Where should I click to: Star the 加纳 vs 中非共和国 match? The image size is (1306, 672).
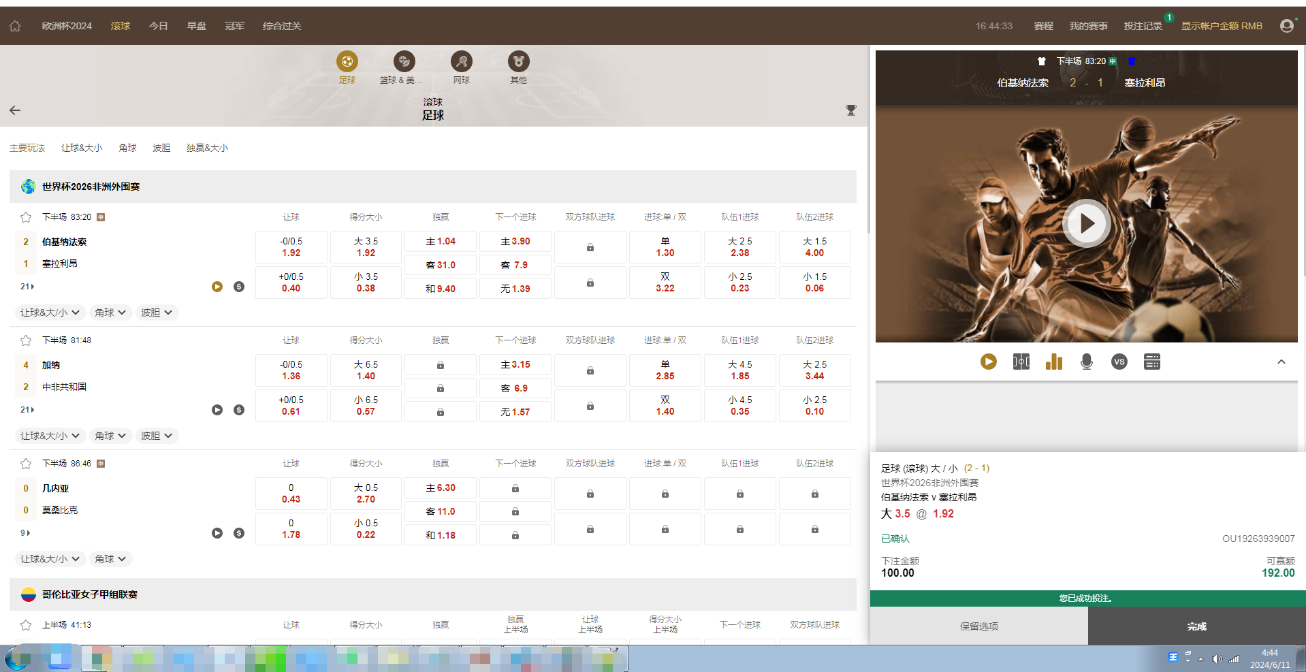[x=26, y=340]
